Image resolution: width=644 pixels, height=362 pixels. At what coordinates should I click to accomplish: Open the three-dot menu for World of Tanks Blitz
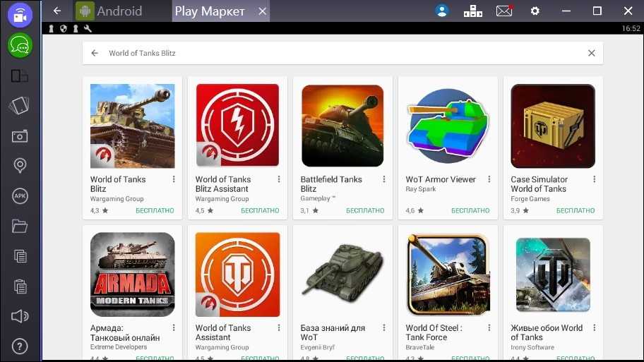[174, 180]
